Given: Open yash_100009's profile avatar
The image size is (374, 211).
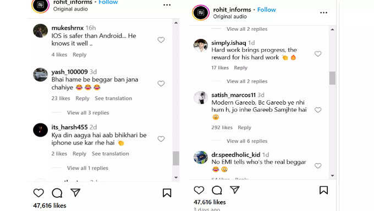Looking at the screenshot, I should (40, 75).
